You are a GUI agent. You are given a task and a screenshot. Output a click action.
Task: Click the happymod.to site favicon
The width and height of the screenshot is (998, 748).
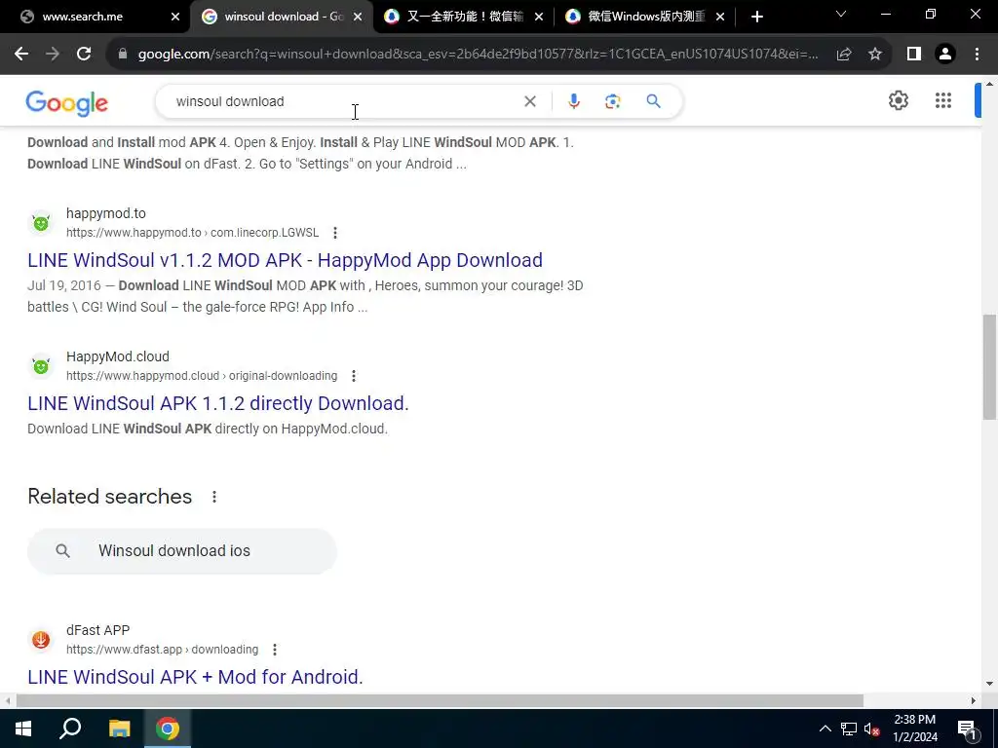(41, 223)
